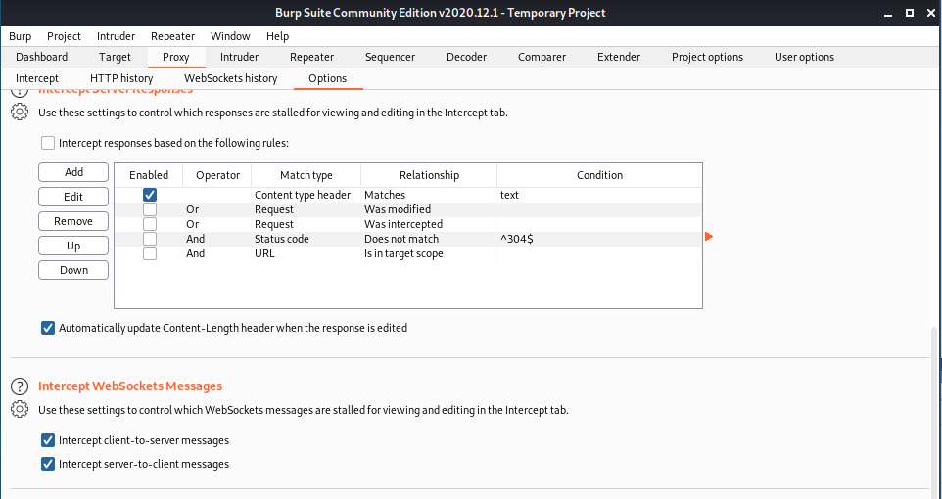Toggle intercept client-to-server messages
The height and width of the screenshot is (499, 942).
pos(48,440)
